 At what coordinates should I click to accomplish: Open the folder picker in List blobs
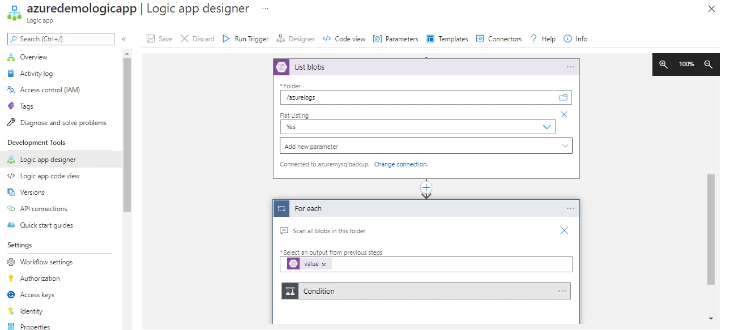[563, 97]
